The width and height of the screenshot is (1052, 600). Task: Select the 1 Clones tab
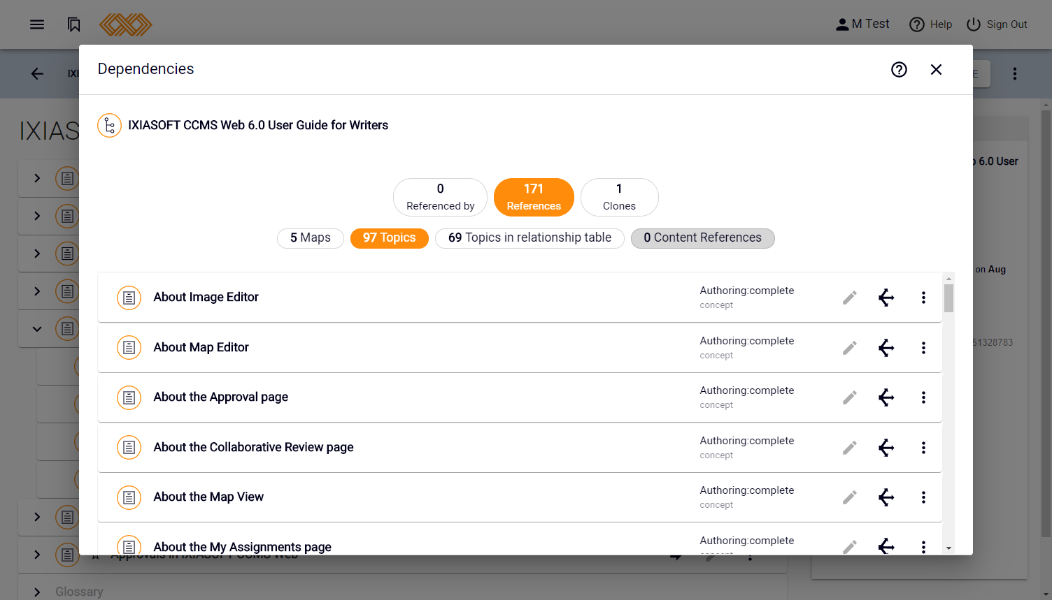tap(619, 197)
